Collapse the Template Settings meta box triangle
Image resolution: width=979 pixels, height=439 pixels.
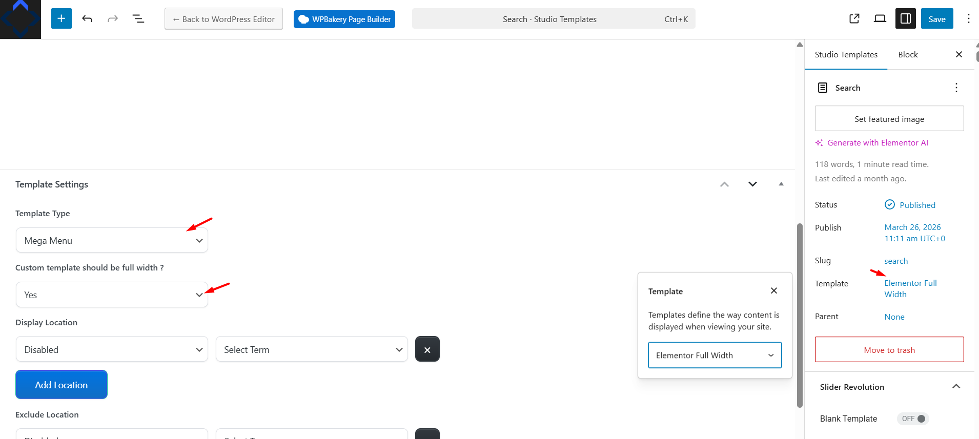781,184
